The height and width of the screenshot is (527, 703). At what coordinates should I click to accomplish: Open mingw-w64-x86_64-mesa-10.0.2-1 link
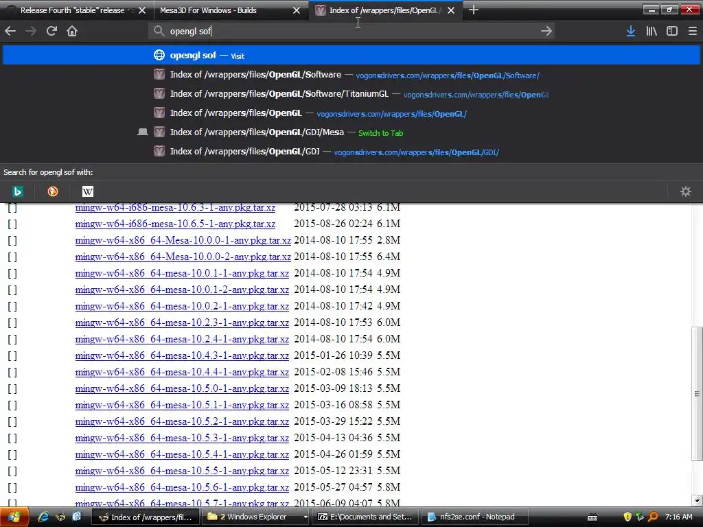point(182,306)
